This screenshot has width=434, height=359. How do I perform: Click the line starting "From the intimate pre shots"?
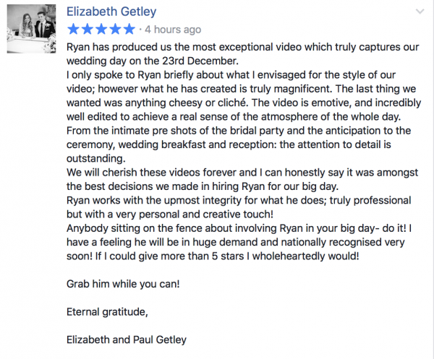[239, 131]
